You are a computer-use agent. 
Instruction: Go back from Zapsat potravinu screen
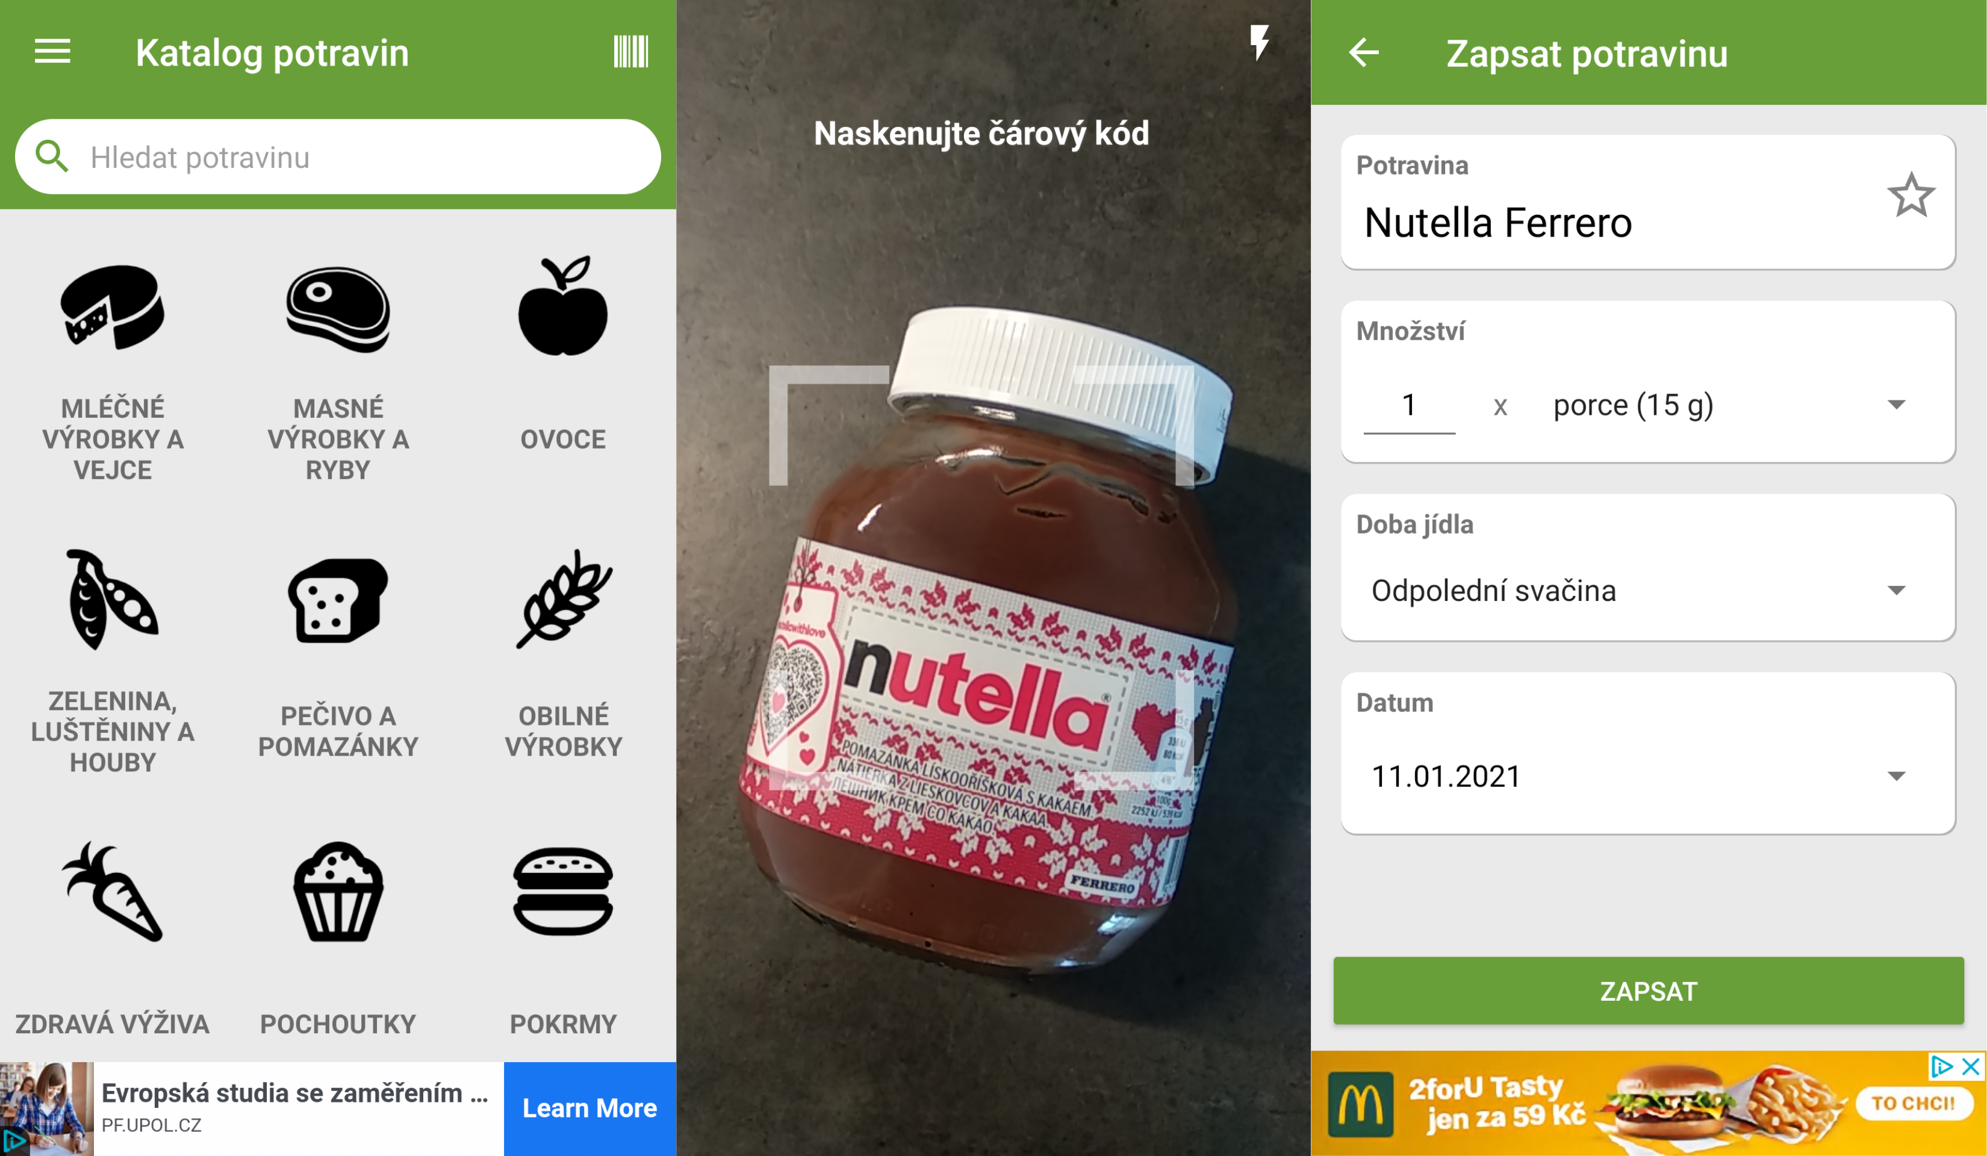(1364, 53)
